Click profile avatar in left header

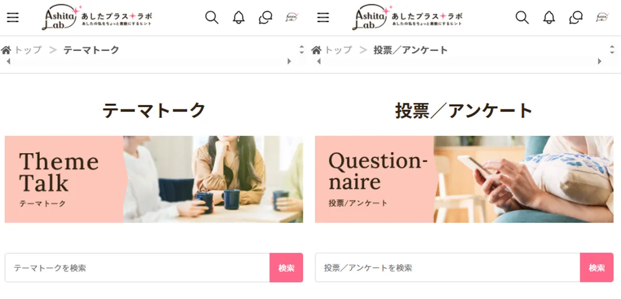coord(291,18)
